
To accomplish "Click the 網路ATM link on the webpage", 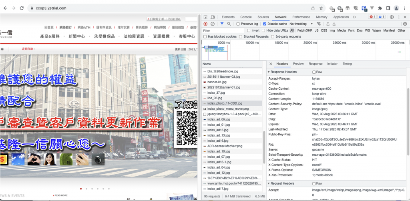I will coord(84,27).
